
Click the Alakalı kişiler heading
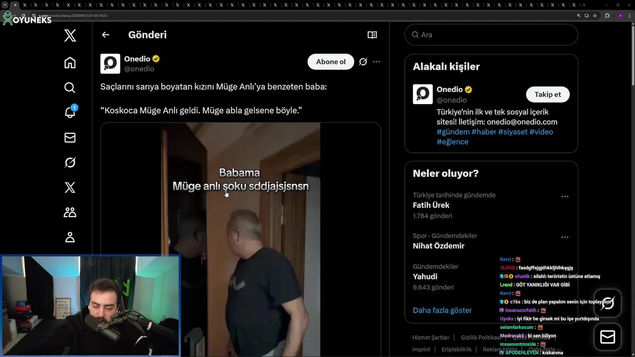point(446,66)
